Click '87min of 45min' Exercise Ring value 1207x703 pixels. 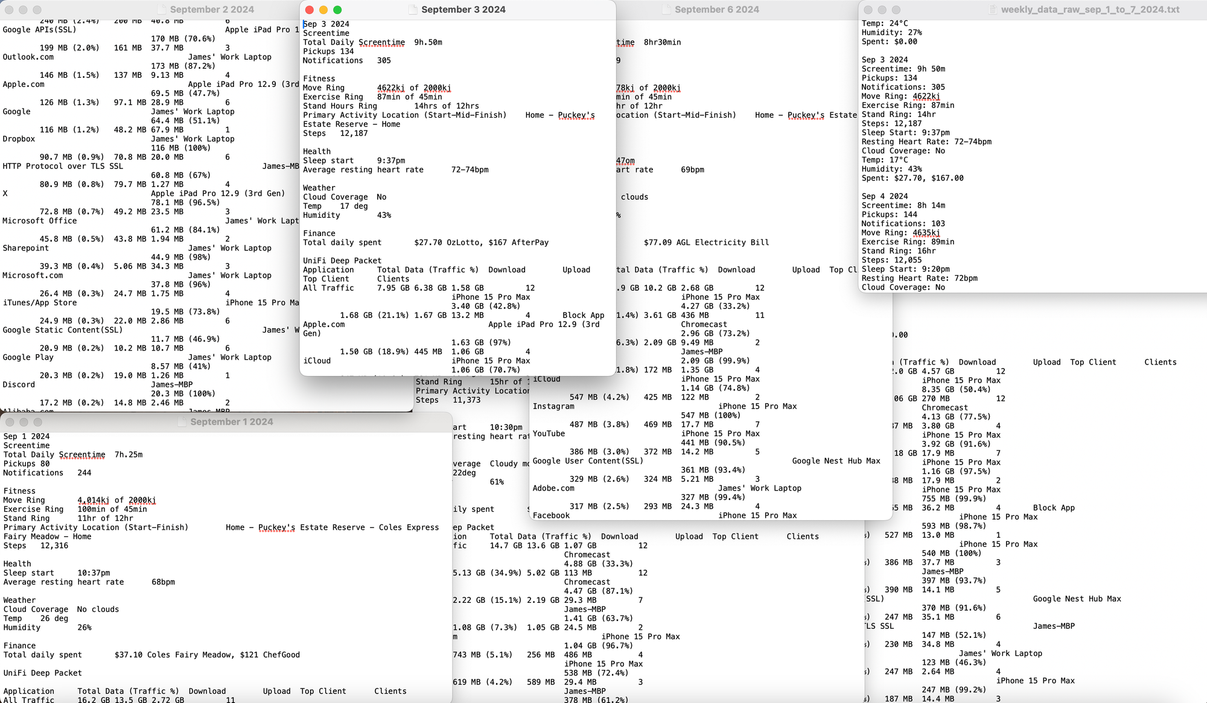(410, 97)
